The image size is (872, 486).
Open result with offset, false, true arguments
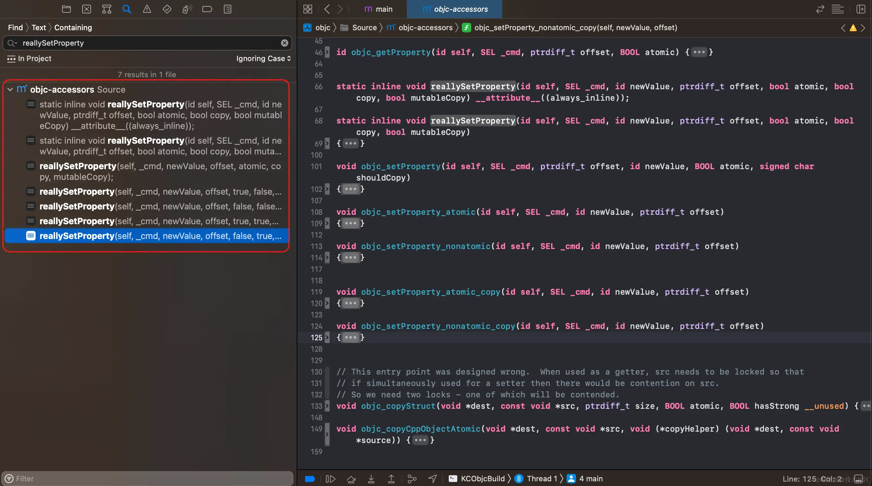(147, 236)
